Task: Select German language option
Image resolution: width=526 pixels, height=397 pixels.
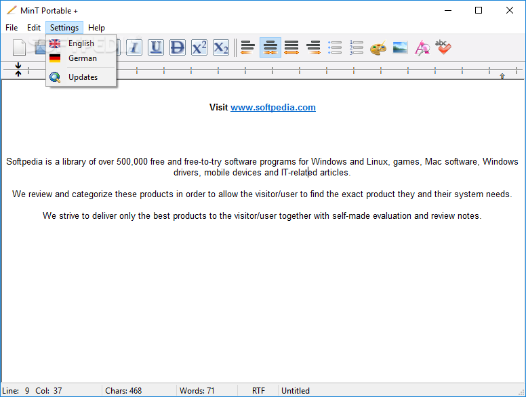Action: point(81,58)
